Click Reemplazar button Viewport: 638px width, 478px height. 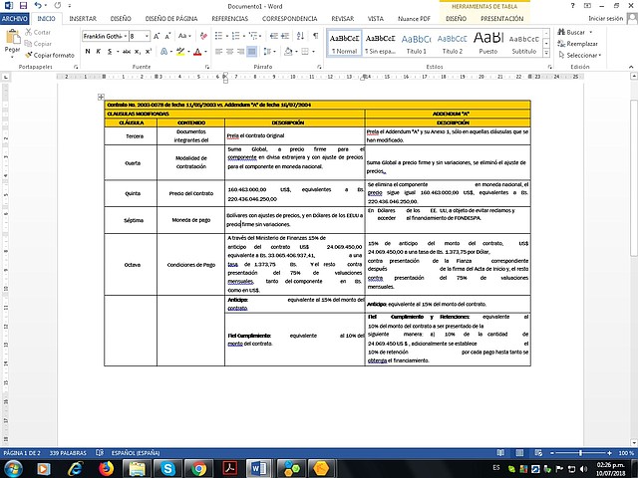click(578, 44)
